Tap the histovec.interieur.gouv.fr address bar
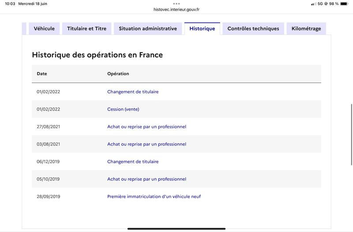Viewport: 353px width, 232px height. tap(176, 9)
